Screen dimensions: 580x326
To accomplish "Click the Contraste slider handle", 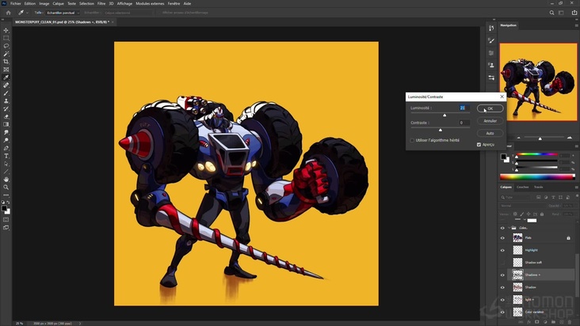I will click(x=441, y=130).
